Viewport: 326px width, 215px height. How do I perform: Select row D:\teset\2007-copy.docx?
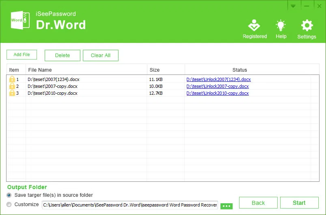163,86
